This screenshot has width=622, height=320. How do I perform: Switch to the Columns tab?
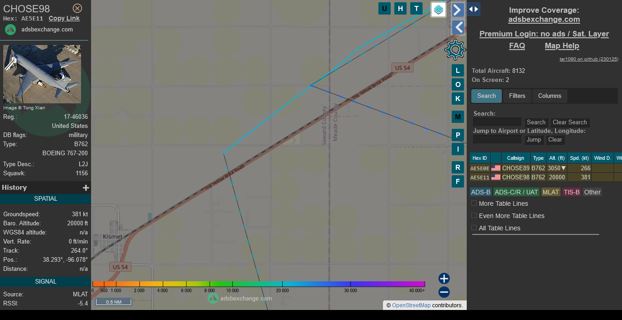pyautogui.click(x=550, y=96)
